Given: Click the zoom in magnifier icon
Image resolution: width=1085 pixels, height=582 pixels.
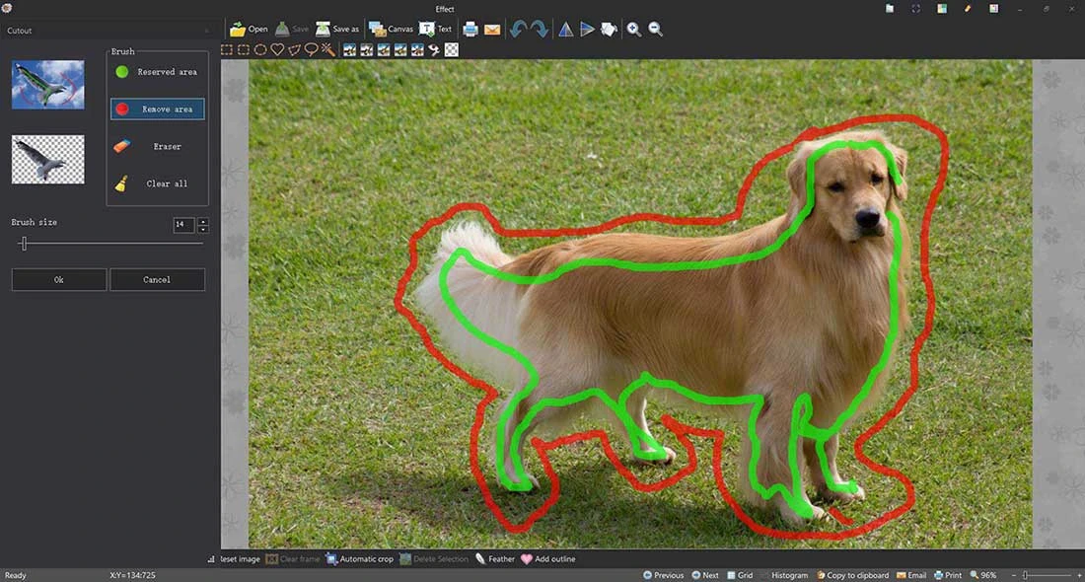Looking at the screenshot, I should 634,29.
